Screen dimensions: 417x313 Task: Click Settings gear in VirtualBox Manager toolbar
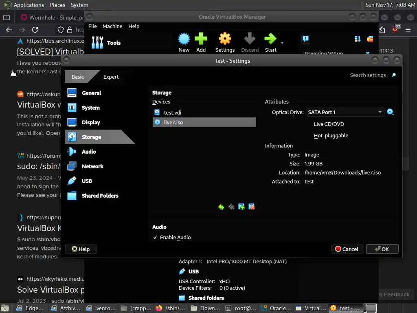pos(225,42)
